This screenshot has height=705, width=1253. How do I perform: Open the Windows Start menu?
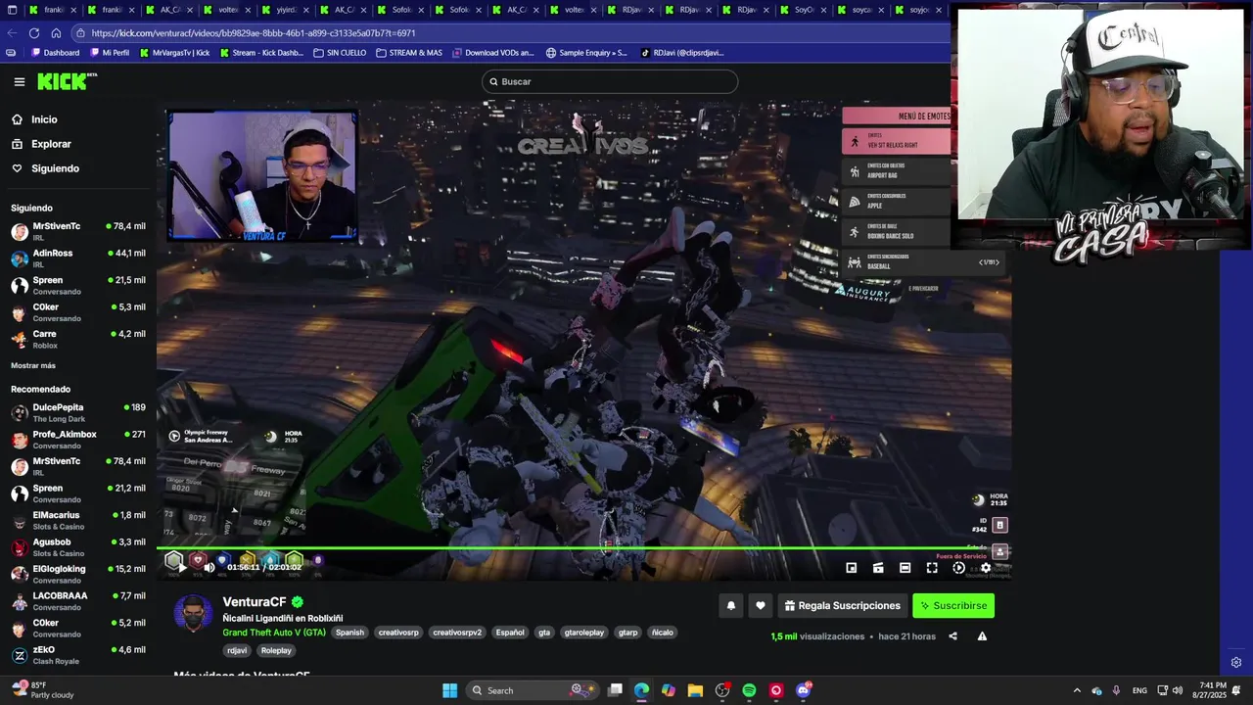(x=449, y=690)
